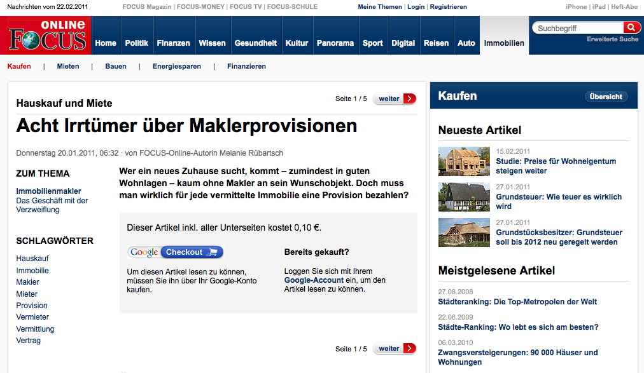Click the Provision keyword link
Image resolution: width=644 pixels, height=373 pixels.
coord(32,306)
